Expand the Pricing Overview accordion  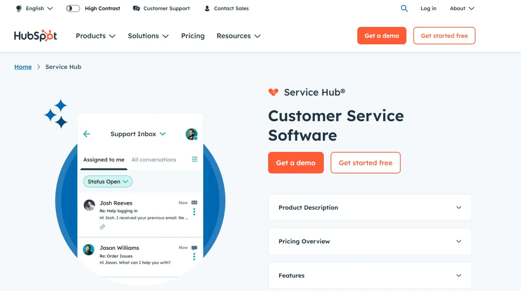[x=370, y=241]
